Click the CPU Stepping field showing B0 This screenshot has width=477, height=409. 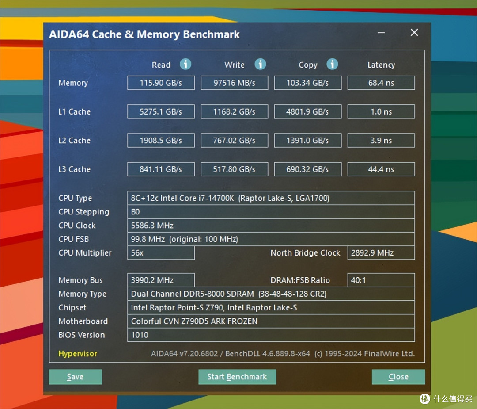point(271,212)
